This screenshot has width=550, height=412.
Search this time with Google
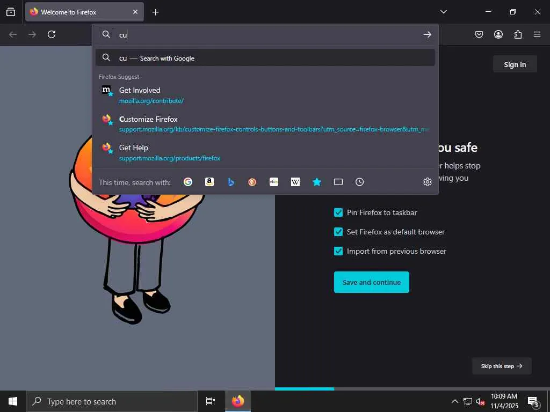point(188,182)
